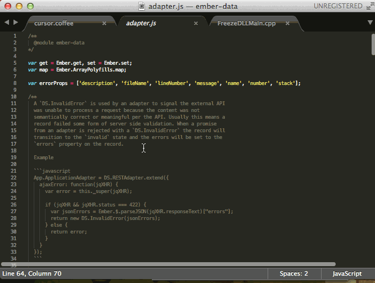Close the cursor.coffee tab
375x283 pixels.
pos(104,24)
